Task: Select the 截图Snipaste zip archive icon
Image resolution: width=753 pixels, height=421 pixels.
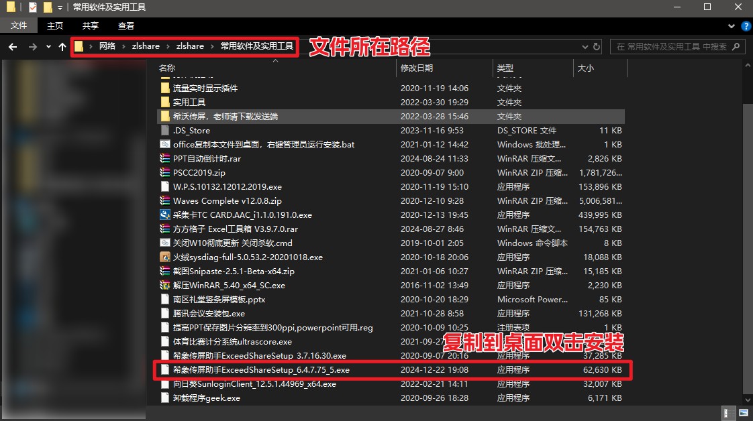Action: [164, 271]
